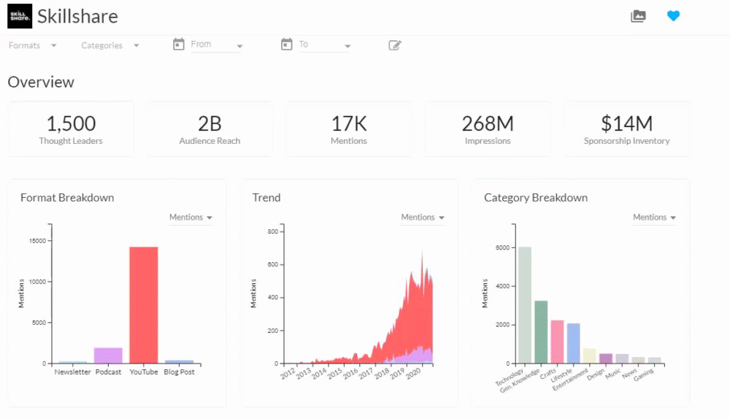Click the Trend chart title
The width and height of the screenshot is (730, 419).
point(266,197)
